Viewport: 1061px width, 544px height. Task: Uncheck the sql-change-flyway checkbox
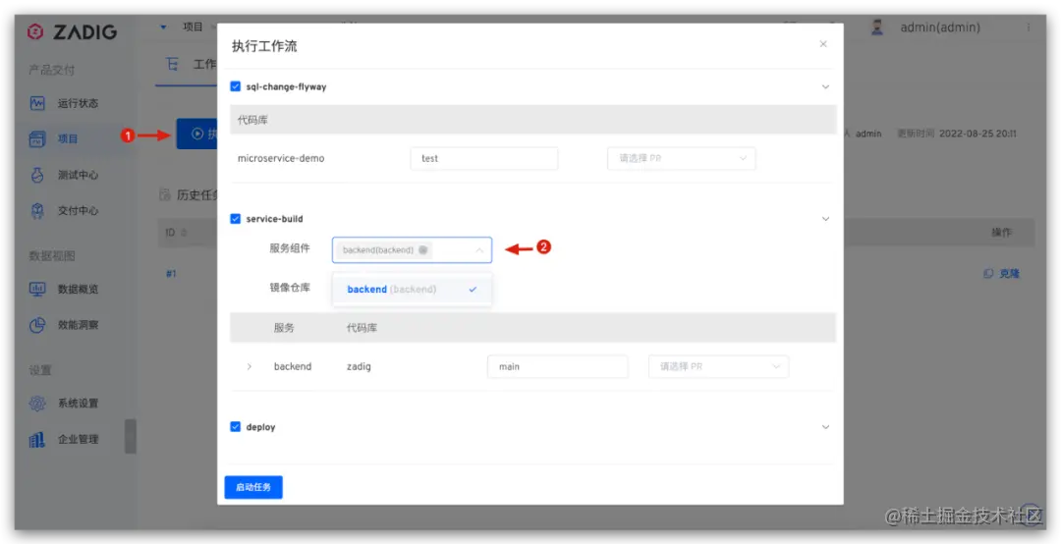tap(236, 86)
